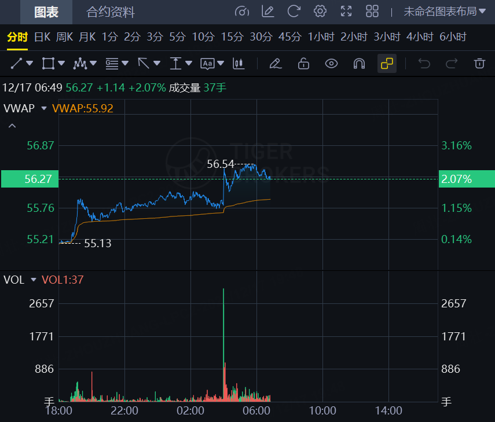Image resolution: width=495 pixels, height=422 pixels.
Task: Toggle drawings visibility eye icon
Action: coord(331,63)
